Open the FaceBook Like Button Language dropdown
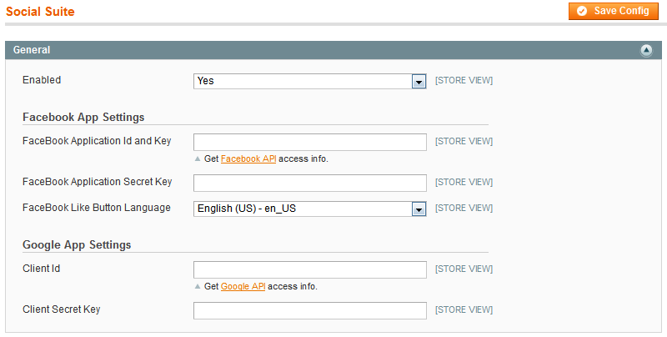Image resolution: width=667 pixels, height=337 pixels. [309, 209]
